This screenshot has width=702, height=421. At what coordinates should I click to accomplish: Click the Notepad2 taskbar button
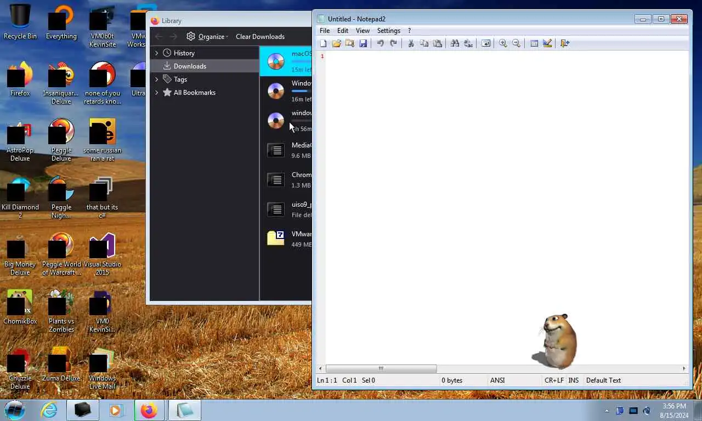[184, 410]
